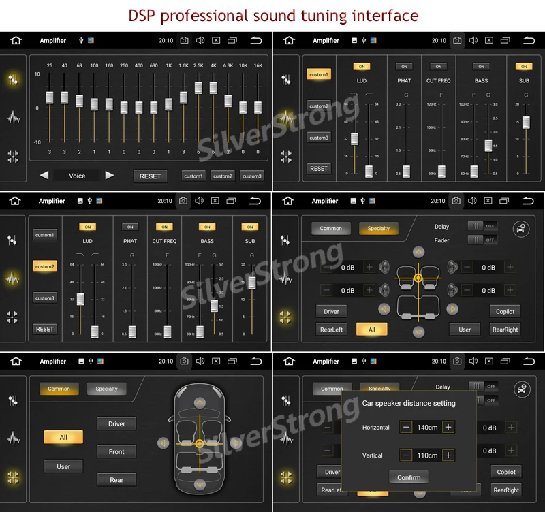The width and height of the screenshot is (545, 512).
Task: Tap the down arrow on the car in the Common screen
Action: point(200,484)
